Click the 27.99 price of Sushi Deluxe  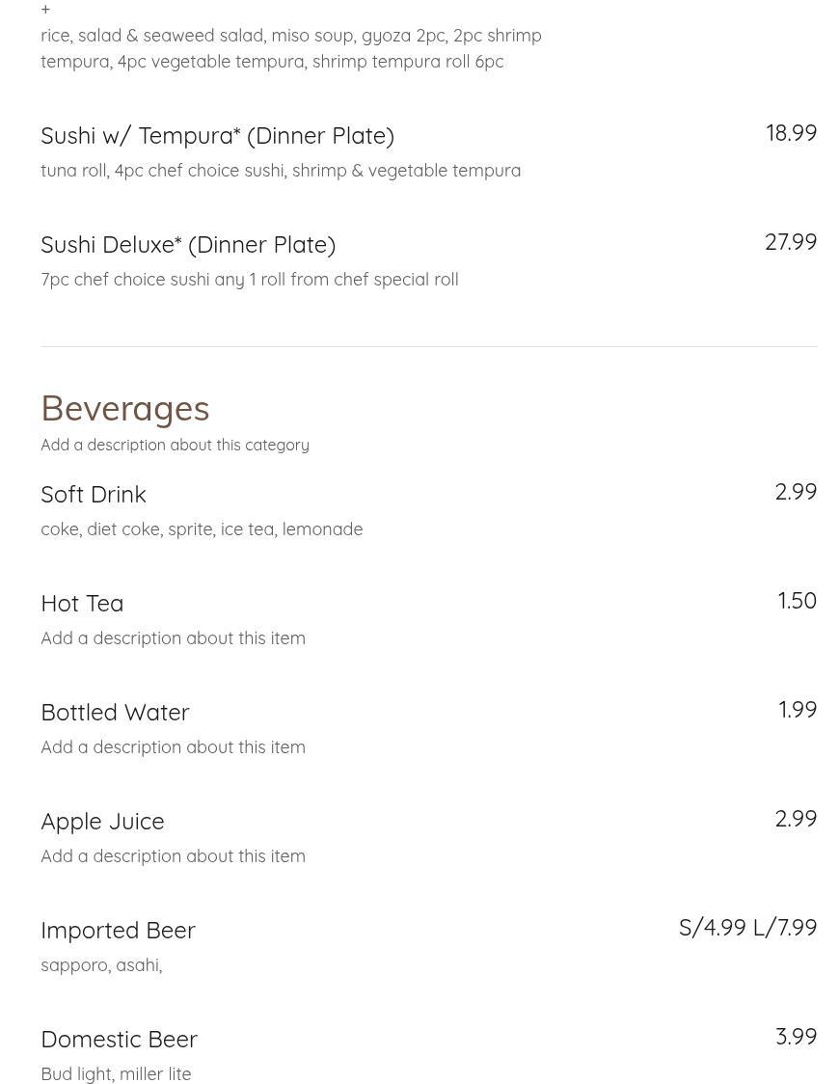(x=791, y=242)
